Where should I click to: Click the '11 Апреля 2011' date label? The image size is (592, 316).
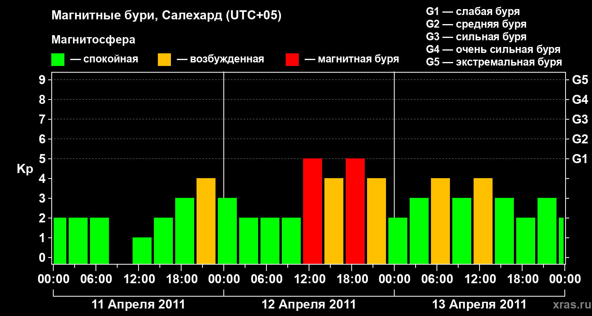pos(138,305)
